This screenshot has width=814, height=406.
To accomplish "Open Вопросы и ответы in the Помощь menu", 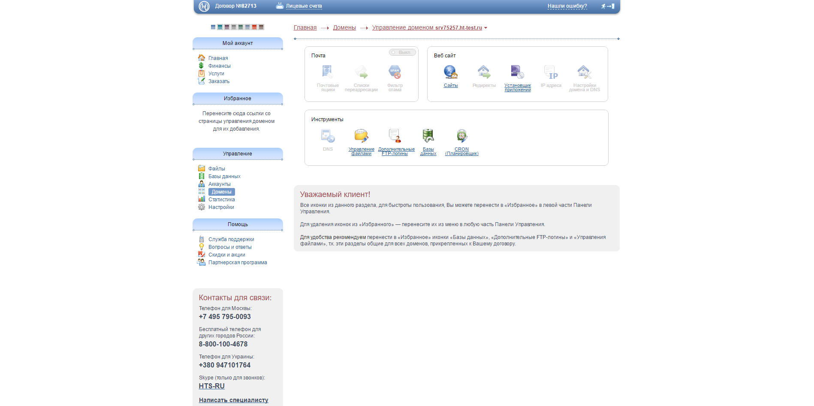I will click(230, 247).
